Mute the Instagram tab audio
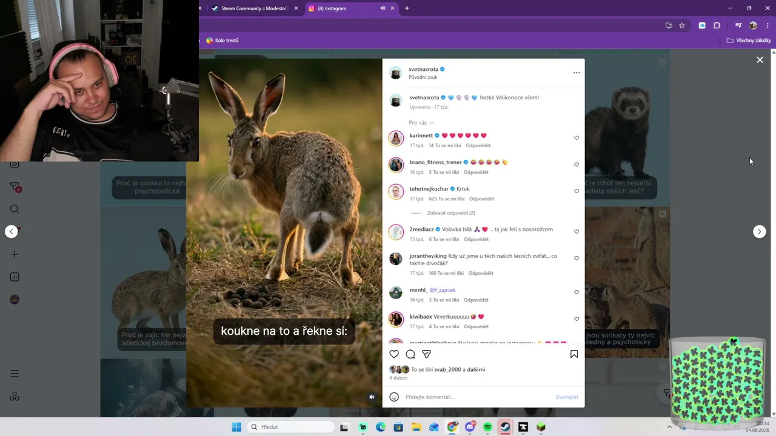This screenshot has height=436, width=776. point(383,8)
